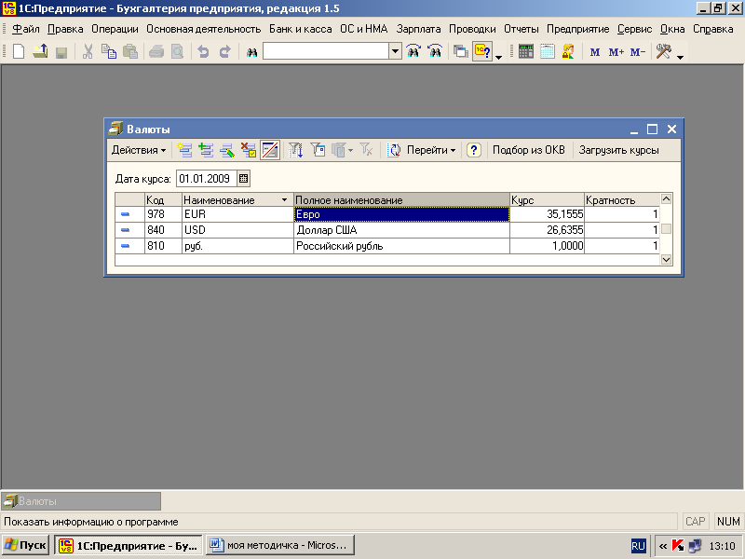This screenshot has width=745, height=559.
Task: Sort by the Наименование column header
Action: (x=236, y=199)
